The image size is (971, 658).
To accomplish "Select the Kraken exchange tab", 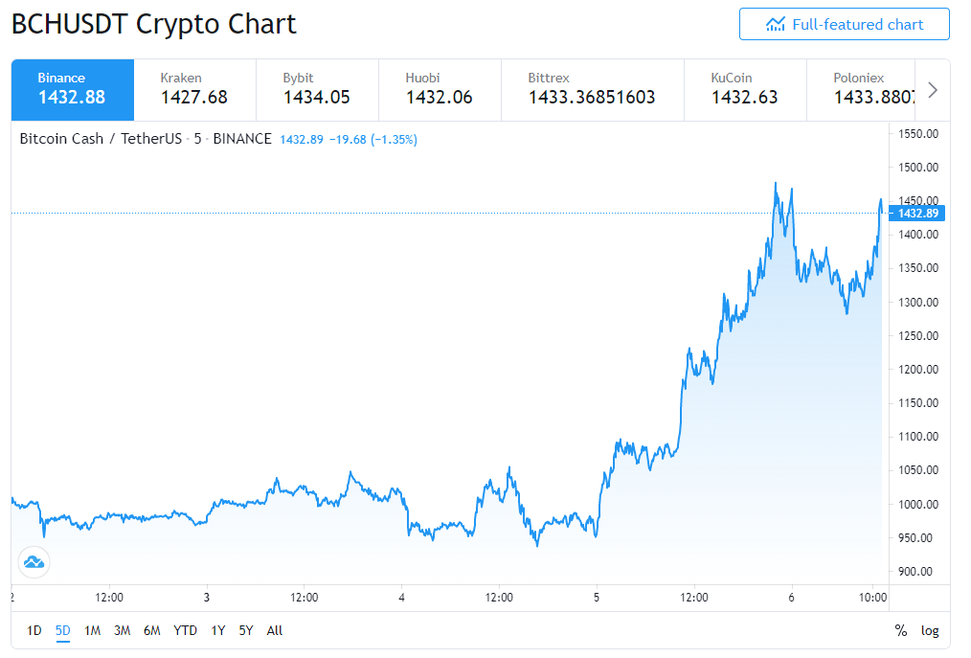I will pyautogui.click(x=195, y=90).
